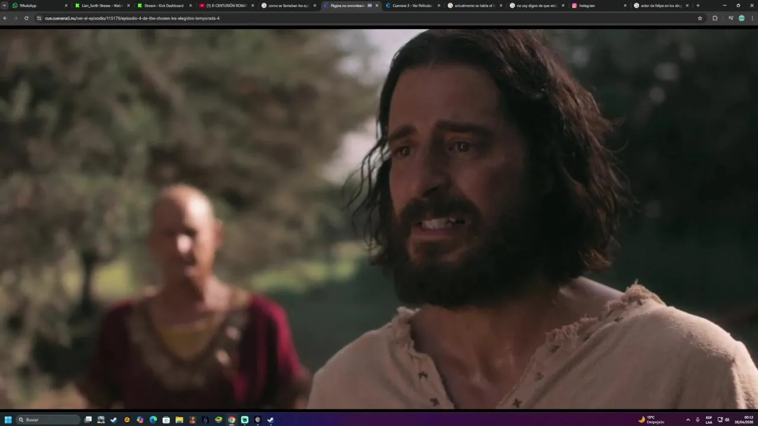
Task: Switch to Google Chrome in taskbar
Action: [x=232, y=419]
